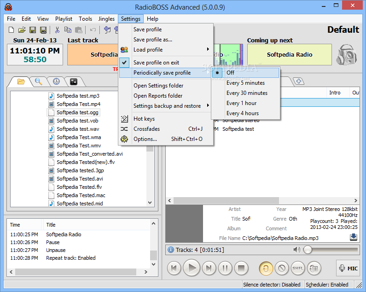The width and height of the screenshot is (366, 292).
Task: Click the Pause button
Action: (x=225, y=268)
